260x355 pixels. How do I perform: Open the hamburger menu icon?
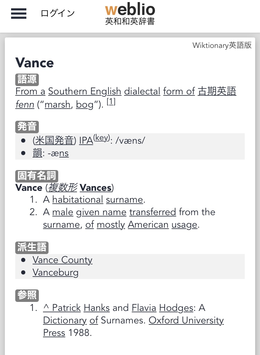[x=19, y=14]
